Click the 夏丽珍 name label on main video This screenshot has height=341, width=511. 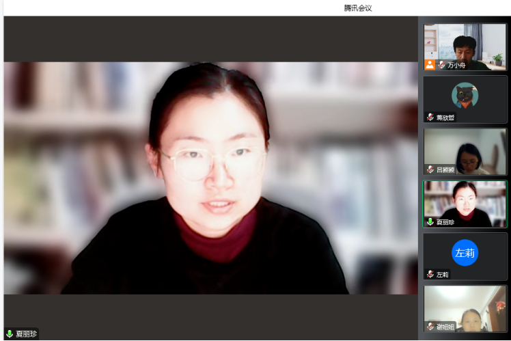[26, 334]
